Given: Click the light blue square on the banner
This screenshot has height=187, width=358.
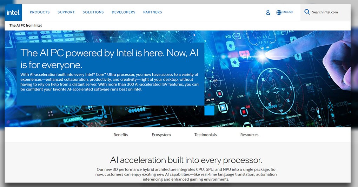Looking at the screenshot, I should click(x=210, y=110).
